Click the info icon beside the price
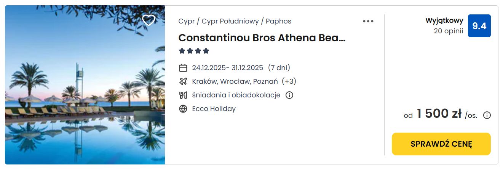503x169 pixels. (x=487, y=115)
